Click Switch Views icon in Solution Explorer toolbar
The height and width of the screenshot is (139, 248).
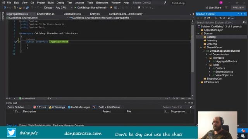[x=208, y=18]
